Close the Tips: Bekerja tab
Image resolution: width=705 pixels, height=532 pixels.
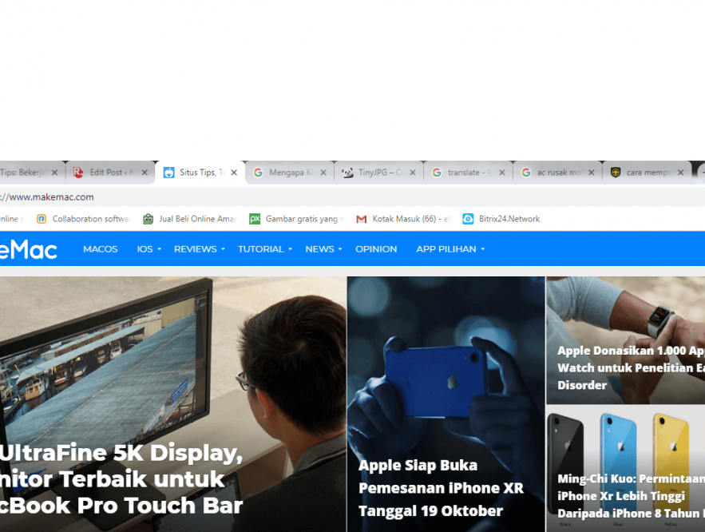point(54,173)
